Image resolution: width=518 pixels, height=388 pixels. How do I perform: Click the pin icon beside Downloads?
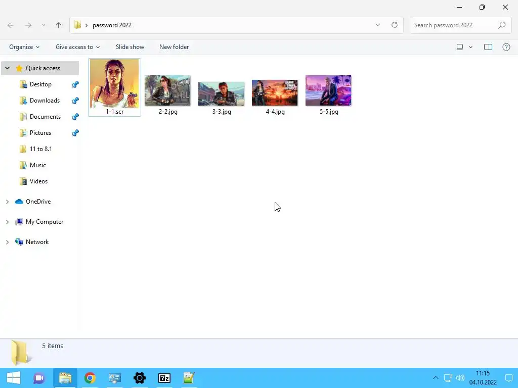pyautogui.click(x=75, y=101)
